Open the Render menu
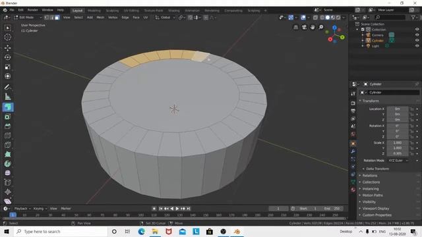This screenshot has height=237, width=422. coord(32,10)
